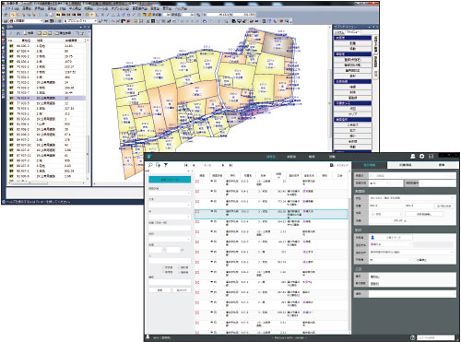This screenshot has height=342, width=461.
Task: Click the binoculars icon in the map window list panel
Action: (x=18, y=33)
